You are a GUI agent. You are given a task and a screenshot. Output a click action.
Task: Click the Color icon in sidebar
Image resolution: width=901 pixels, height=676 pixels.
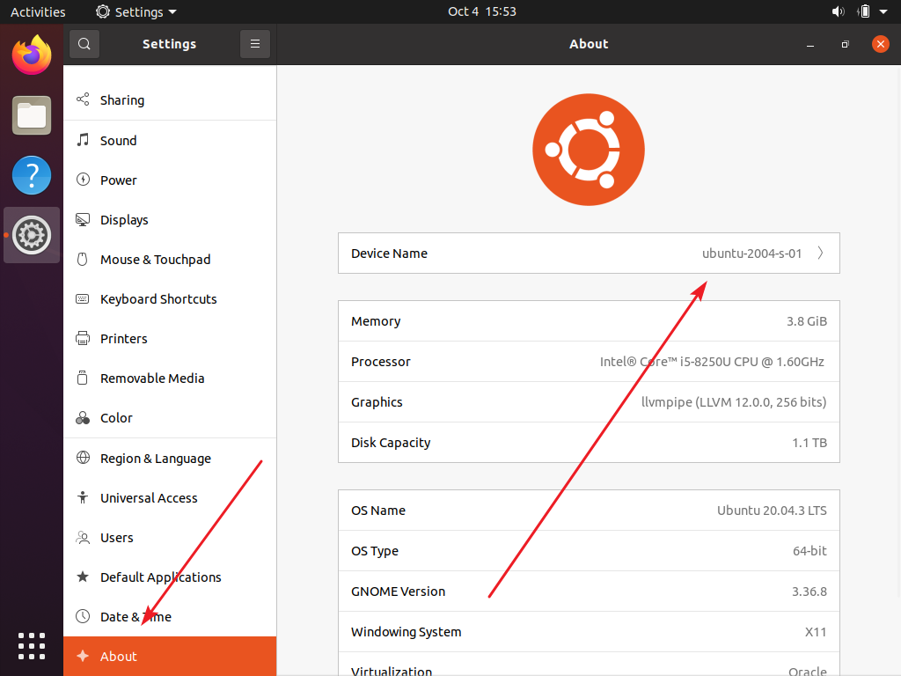(x=83, y=417)
